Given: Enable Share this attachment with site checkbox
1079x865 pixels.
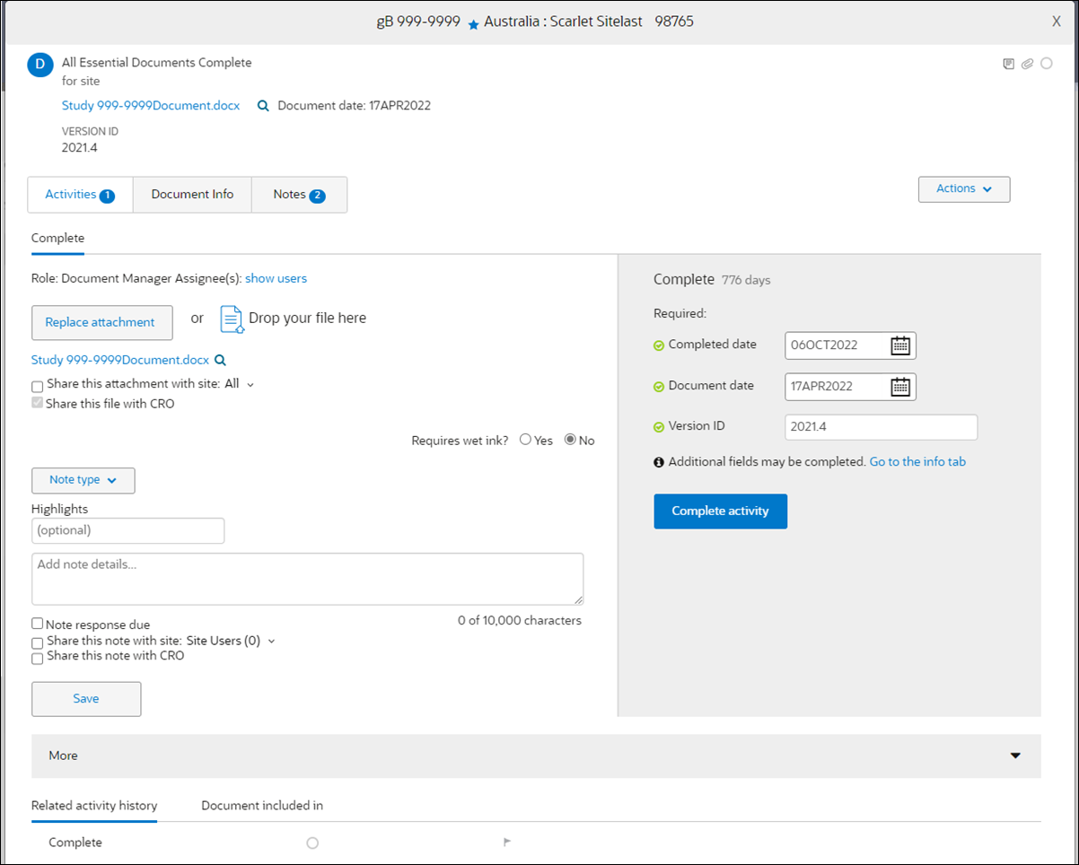Looking at the screenshot, I should click(37, 386).
